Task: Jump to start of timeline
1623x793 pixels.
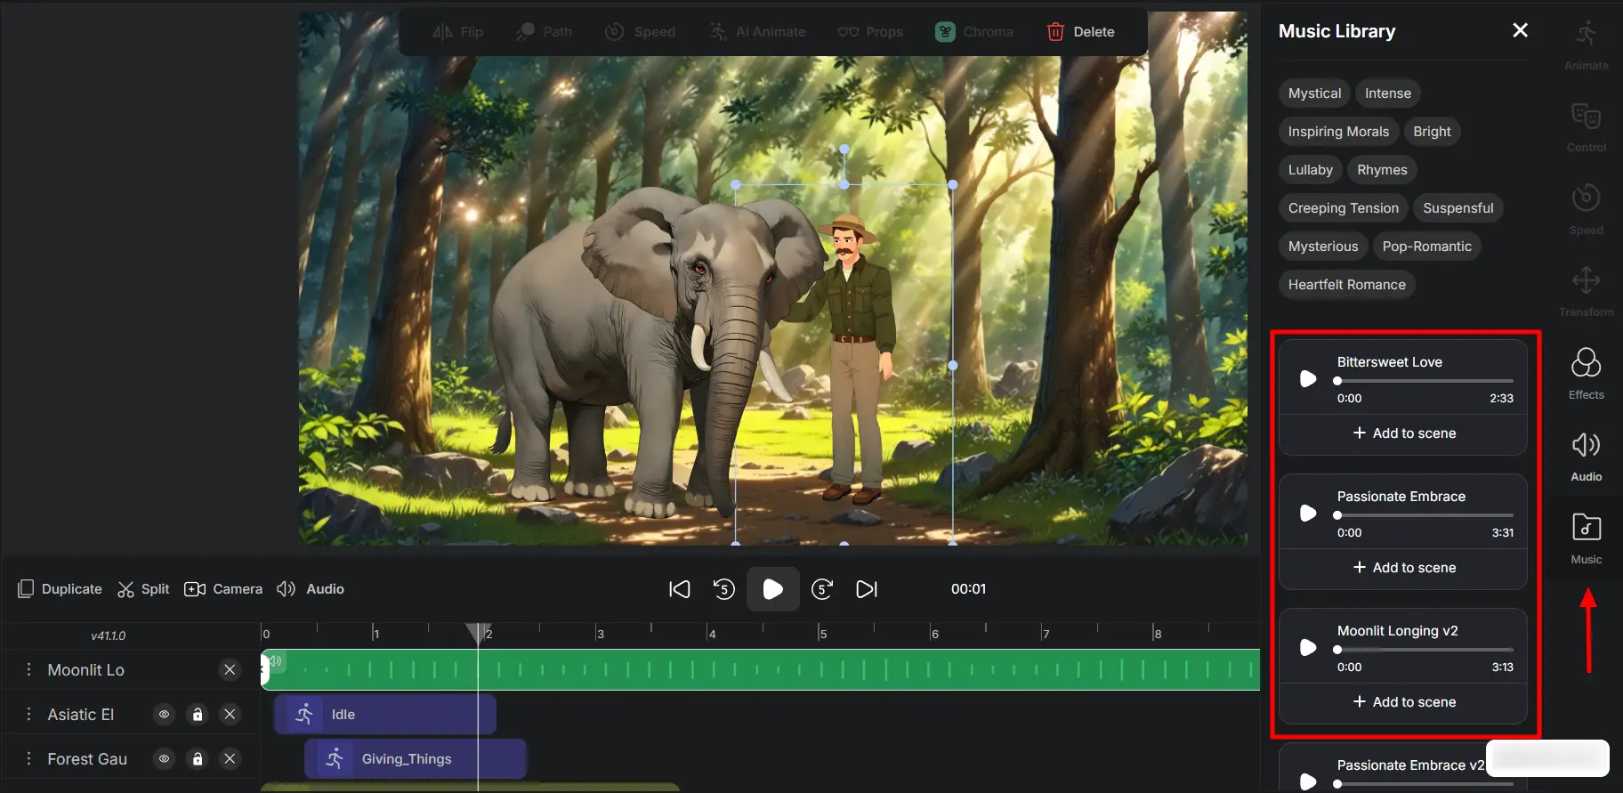Action: tap(680, 589)
